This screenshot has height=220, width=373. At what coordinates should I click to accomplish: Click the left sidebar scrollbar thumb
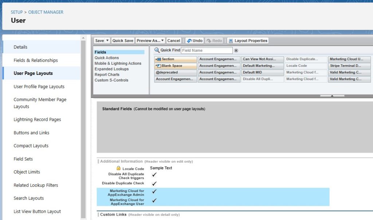coord(83,129)
